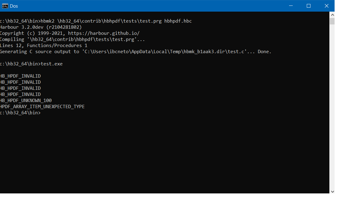Screen dimensions: 352x198
Task: Click the vertical scrollbar thumb
Action: coord(332,21)
